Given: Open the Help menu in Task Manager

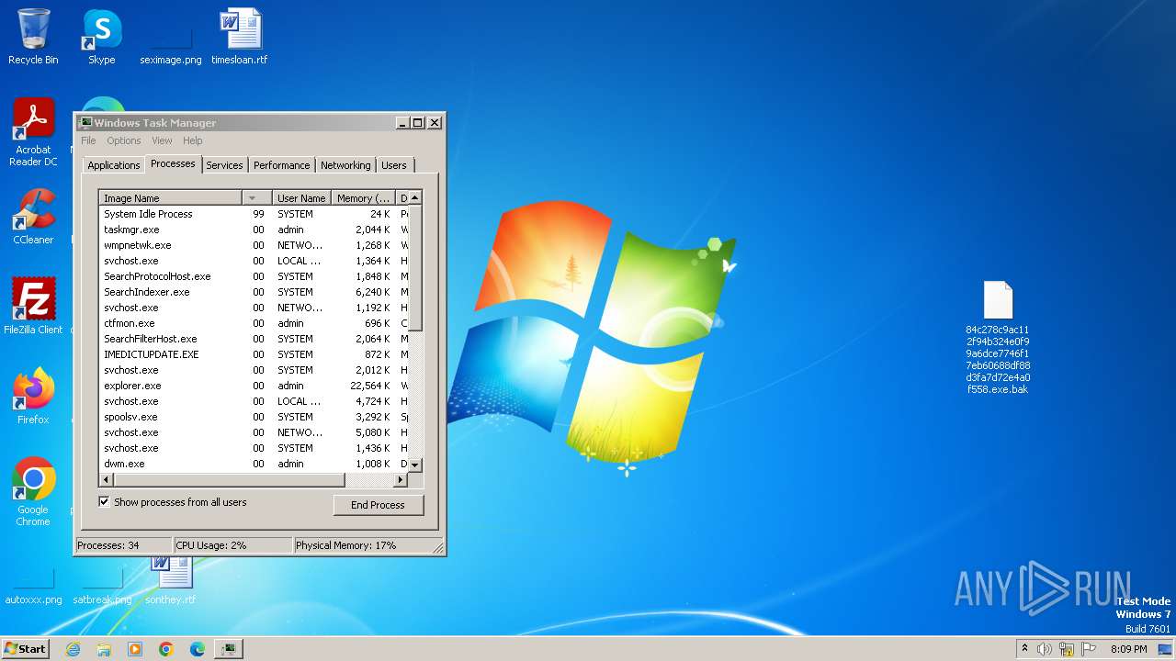Looking at the screenshot, I should tap(192, 140).
